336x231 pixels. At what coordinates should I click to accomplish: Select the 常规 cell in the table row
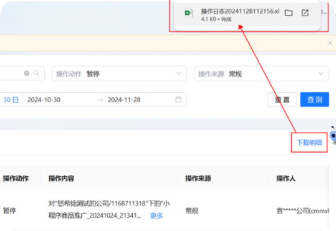[x=191, y=211]
